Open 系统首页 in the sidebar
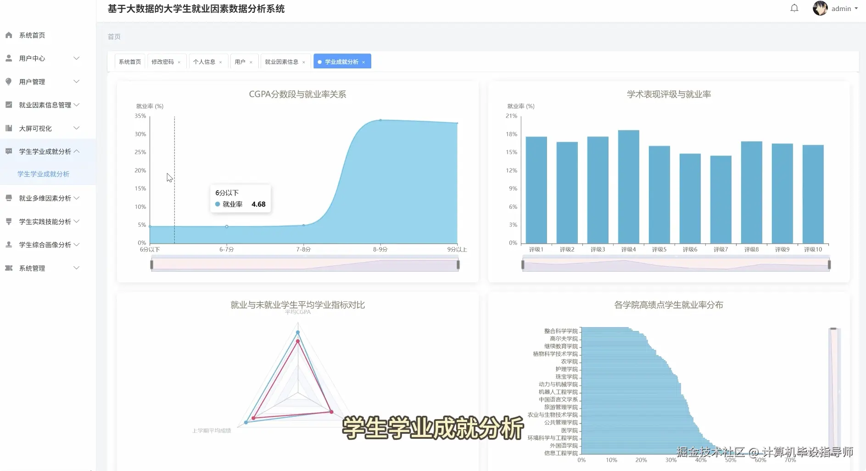The image size is (866, 471). pyautogui.click(x=32, y=35)
